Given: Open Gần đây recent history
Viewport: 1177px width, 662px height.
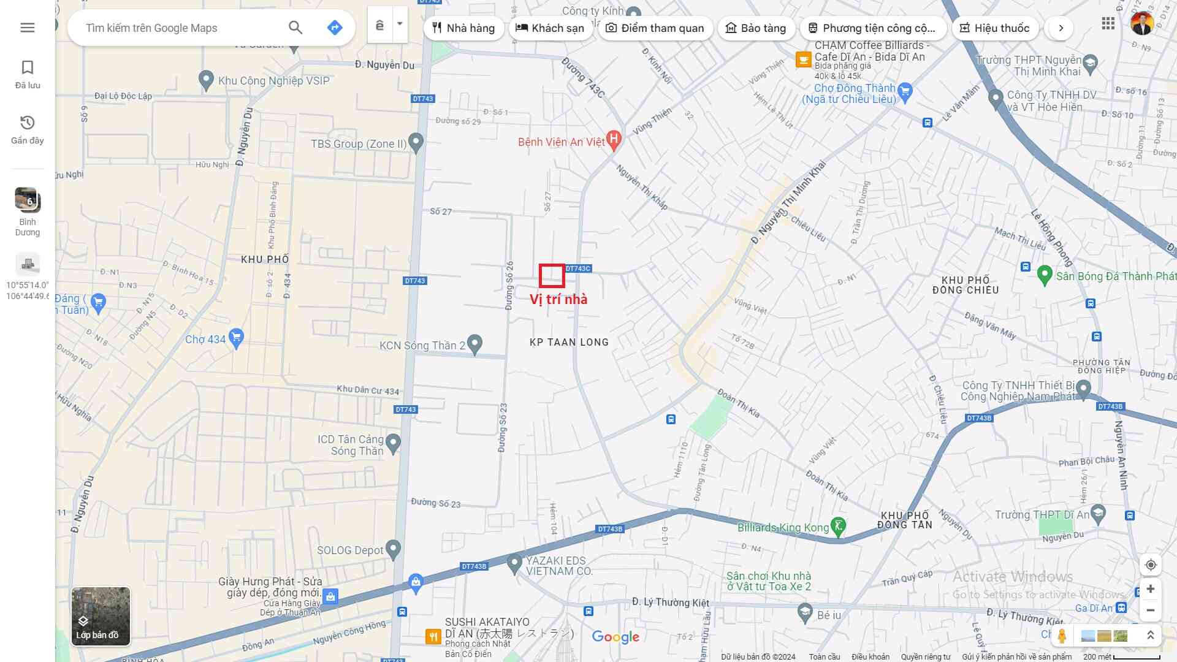Looking at the screenshot, I should click(28, 129).
